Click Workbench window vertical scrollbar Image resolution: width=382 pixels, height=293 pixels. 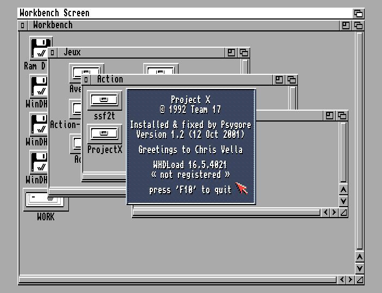coord(360,141)
